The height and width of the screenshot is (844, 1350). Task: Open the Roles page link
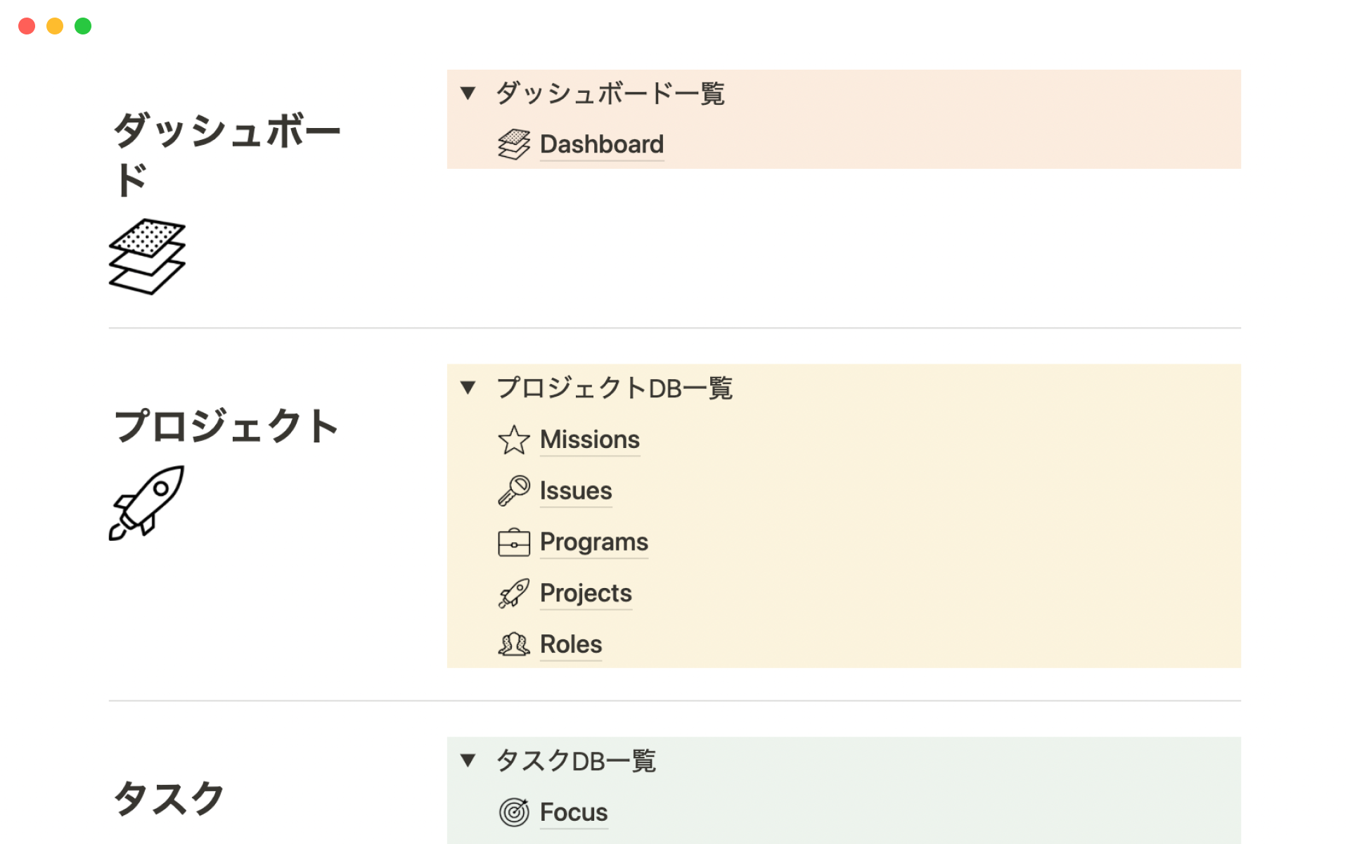click(x=570, y=644)
